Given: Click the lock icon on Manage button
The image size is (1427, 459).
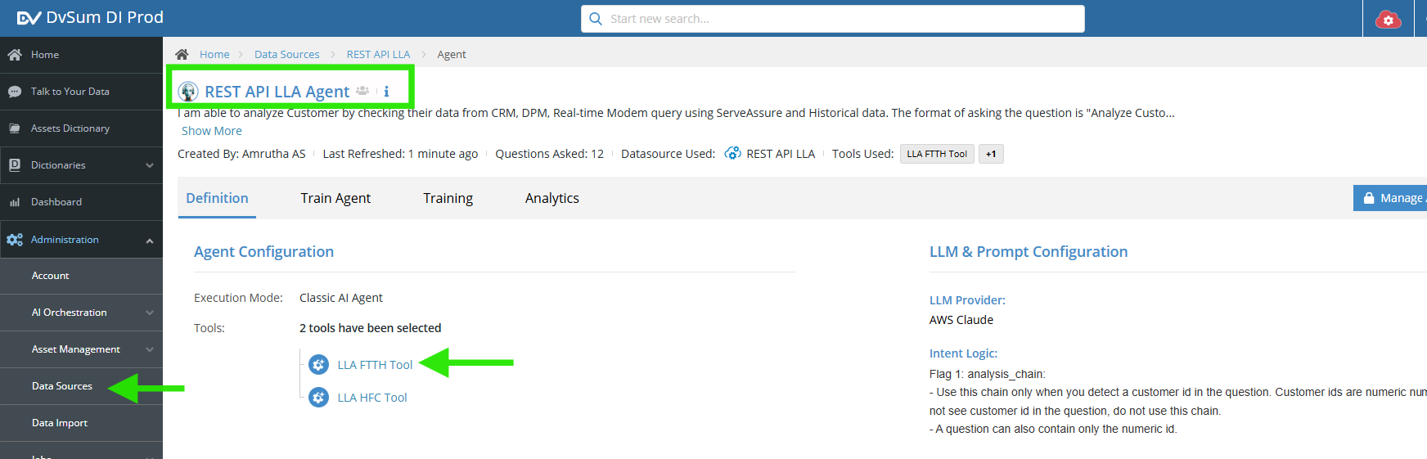Looking at the screenshot, I should 1369,198.
